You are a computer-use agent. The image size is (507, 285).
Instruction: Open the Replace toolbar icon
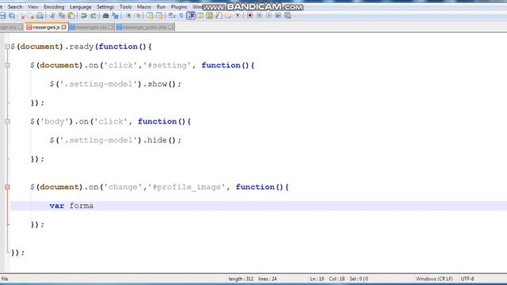click(x=115, y=16)
